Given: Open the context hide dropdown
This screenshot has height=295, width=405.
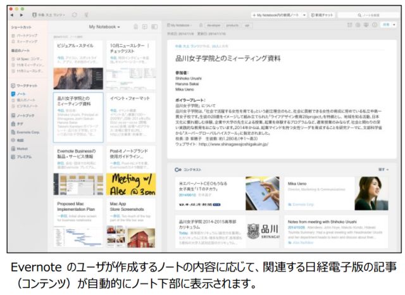Looking at the screenshot, I should [x=383, y=170].
